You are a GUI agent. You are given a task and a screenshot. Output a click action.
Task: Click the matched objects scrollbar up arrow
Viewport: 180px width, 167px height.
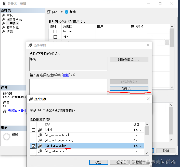point(147,124)
